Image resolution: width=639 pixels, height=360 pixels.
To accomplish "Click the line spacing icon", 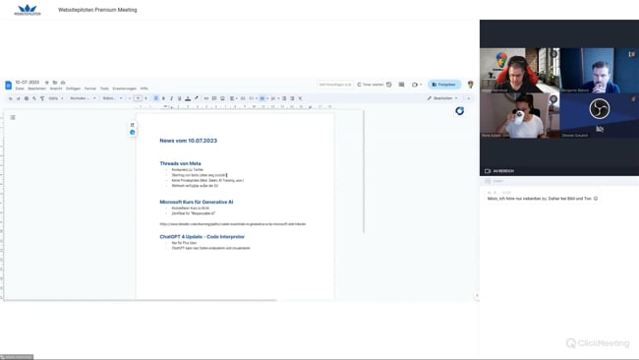I will coord(243,98).
